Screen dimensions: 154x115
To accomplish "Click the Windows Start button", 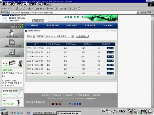I will tap(4, 113).
